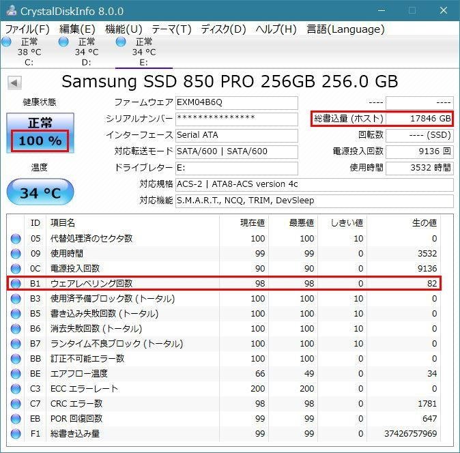Click raw value 647 in POR 回復回数 row
The height and width of the screenshot is (453, 460).
tap(430, 419)
